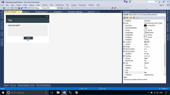Open the Analyze menu
This screenshot has height=95, width=170.
(x=74, y=5)
